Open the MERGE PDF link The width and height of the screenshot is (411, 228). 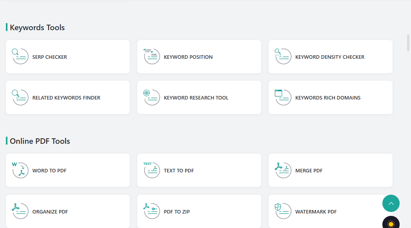click(x=309, y=171)
